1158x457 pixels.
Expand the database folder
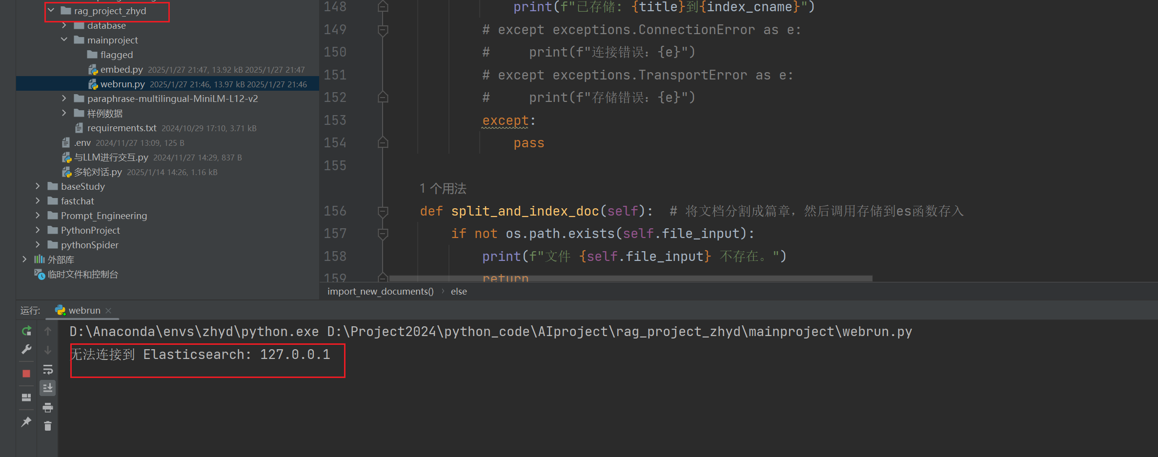(x=64, y=25)
